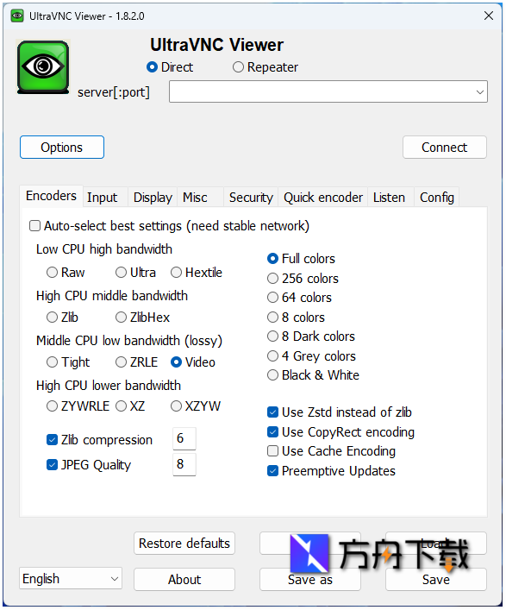This screenshot has height=610, width=506.
Task: Toggle the Options button
Action: click(62, 147)
